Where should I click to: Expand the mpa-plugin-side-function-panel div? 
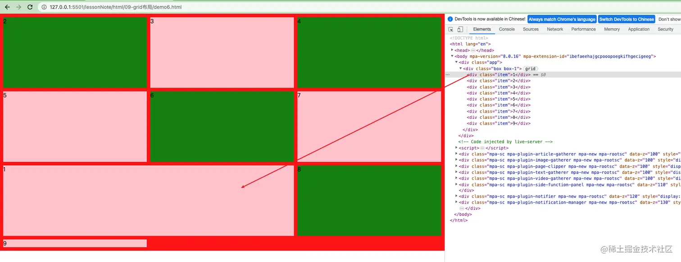457,184
